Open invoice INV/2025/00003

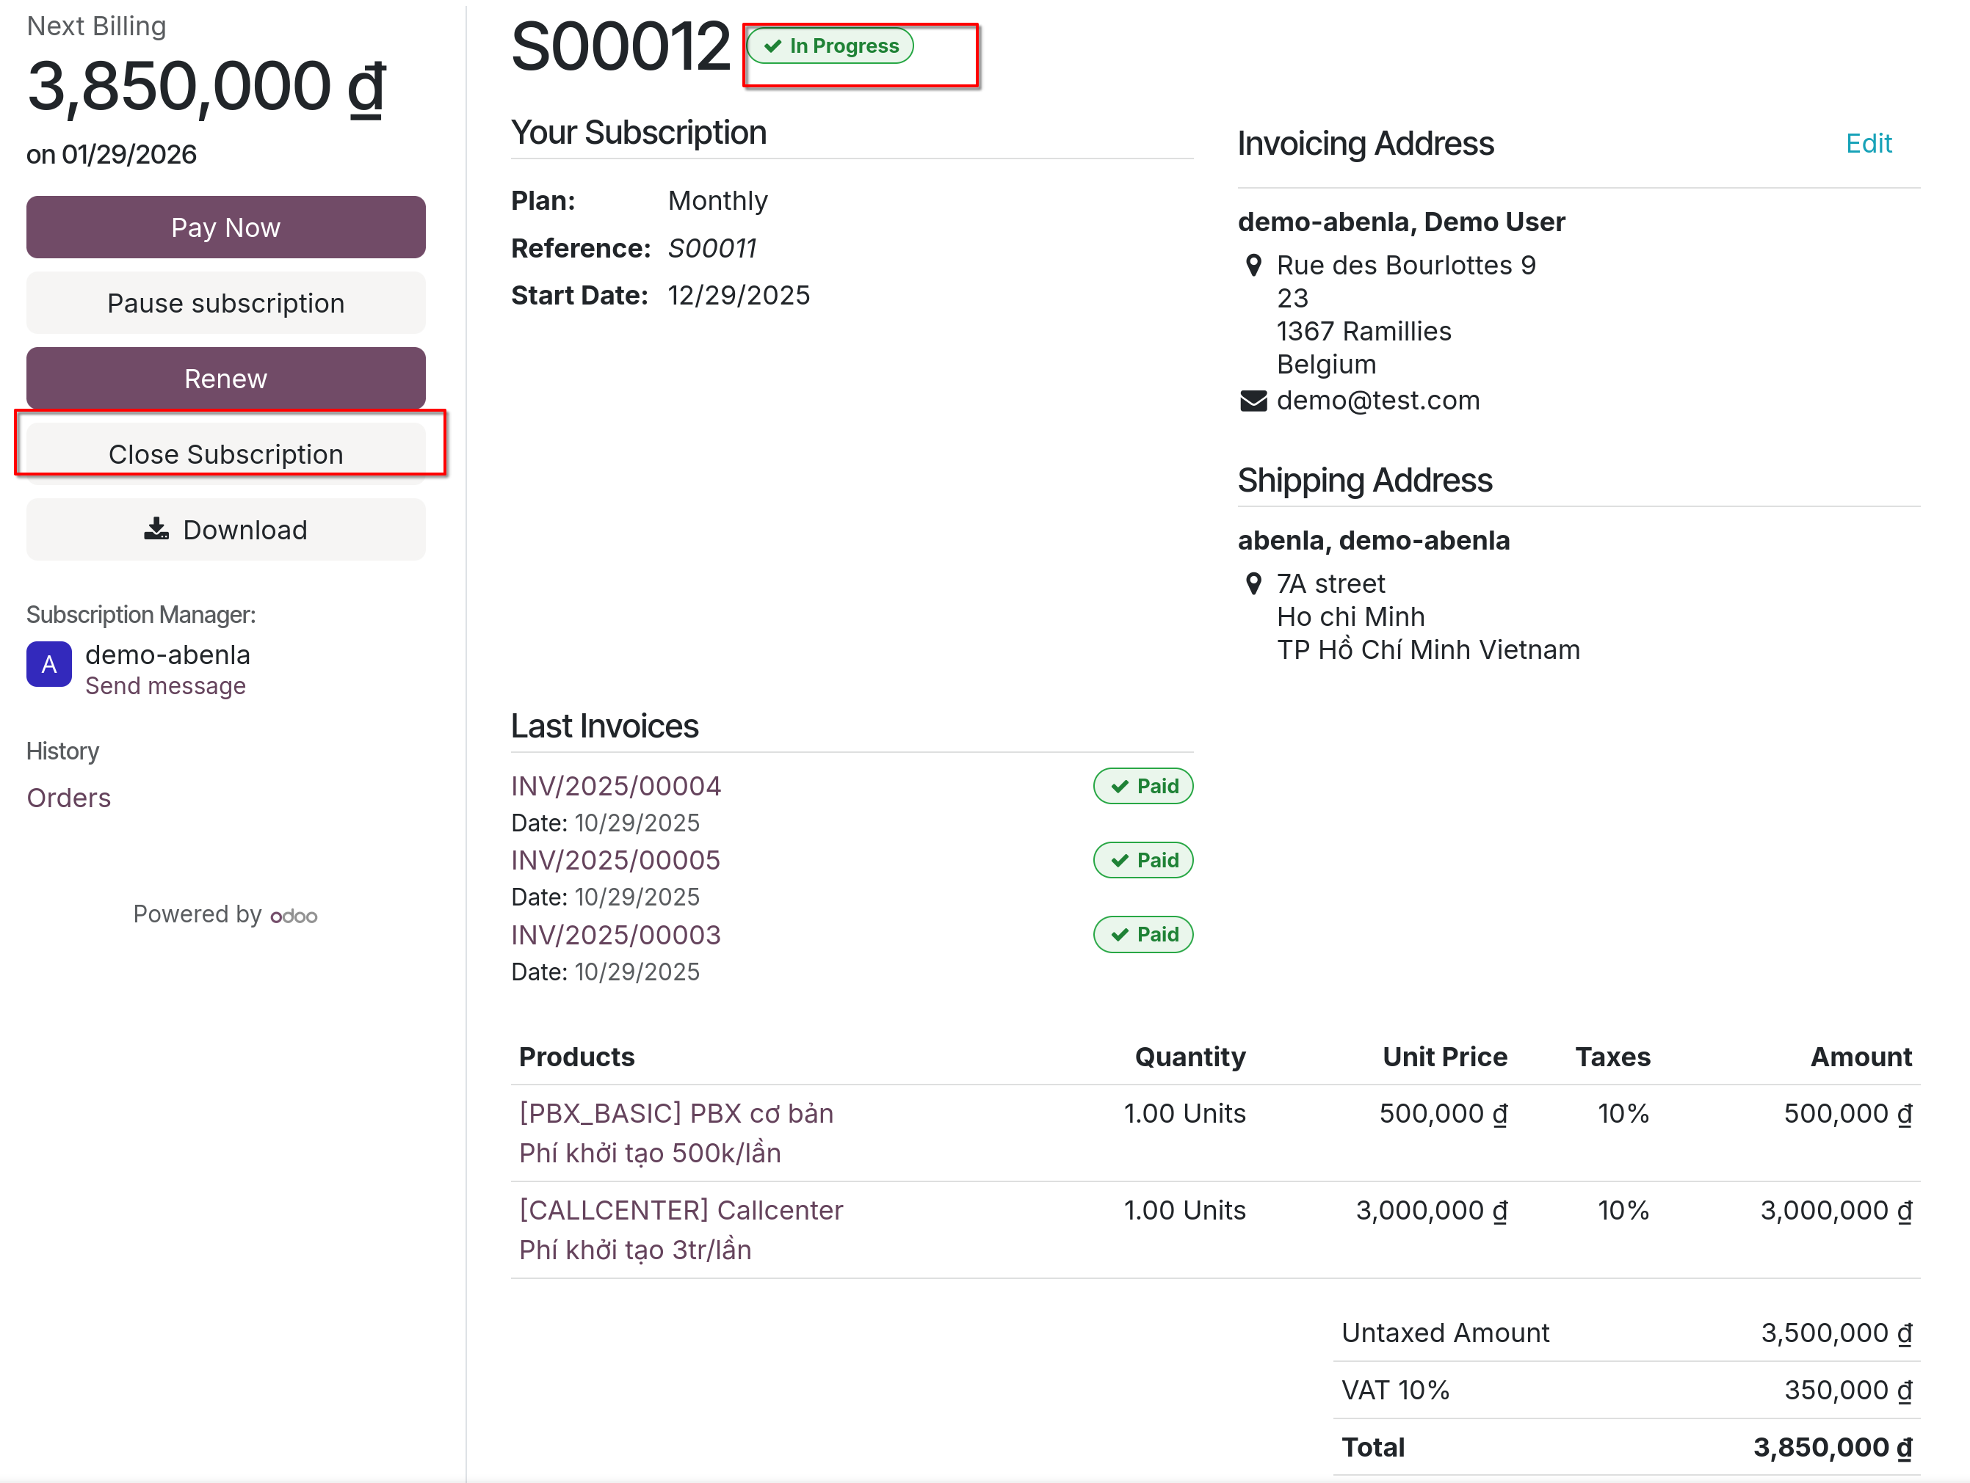pyautogui.click(x=615, y=935)
